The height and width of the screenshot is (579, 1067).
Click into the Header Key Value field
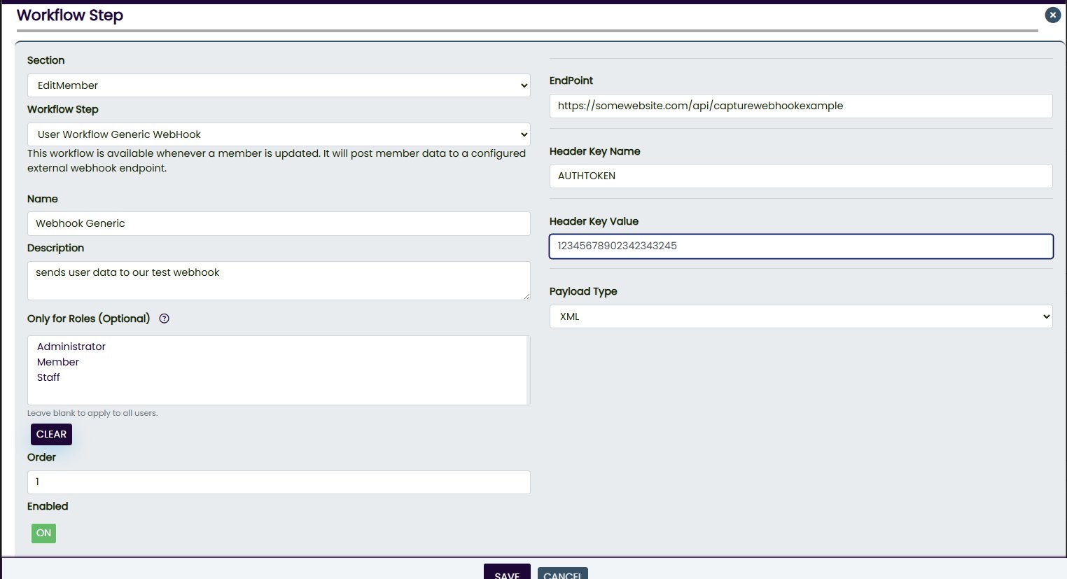[800, 246]
